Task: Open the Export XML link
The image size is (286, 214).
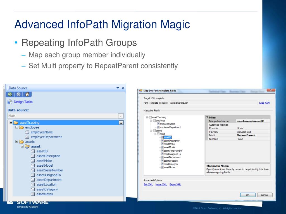Action: [x=175, y=184]
